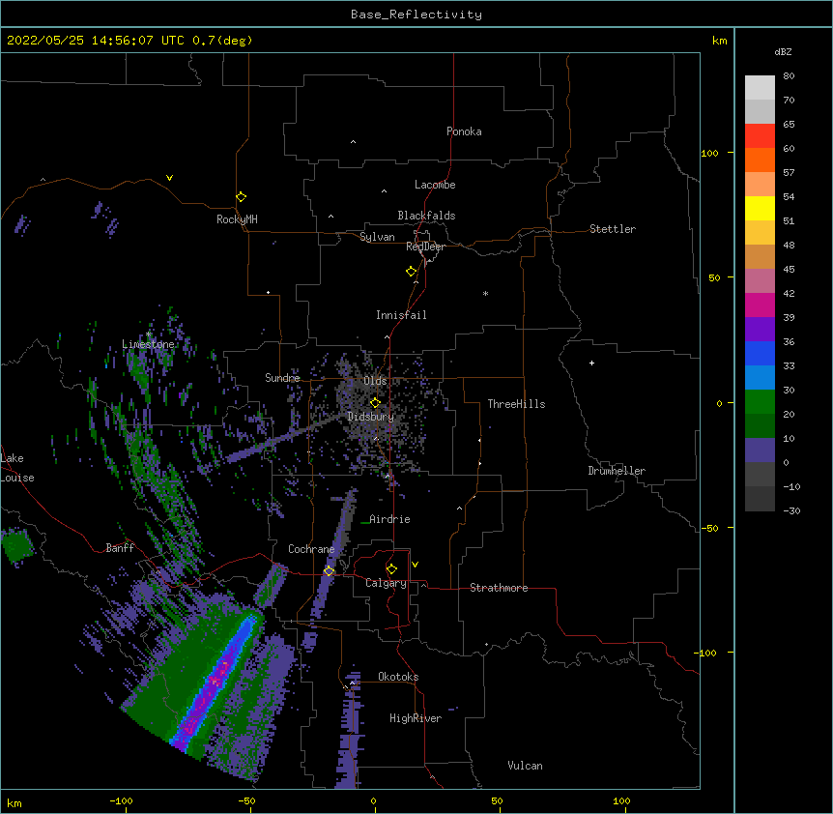The image size is (833, 814).
Task: Click the Stettler city label
Action: (x=613, y=229)
